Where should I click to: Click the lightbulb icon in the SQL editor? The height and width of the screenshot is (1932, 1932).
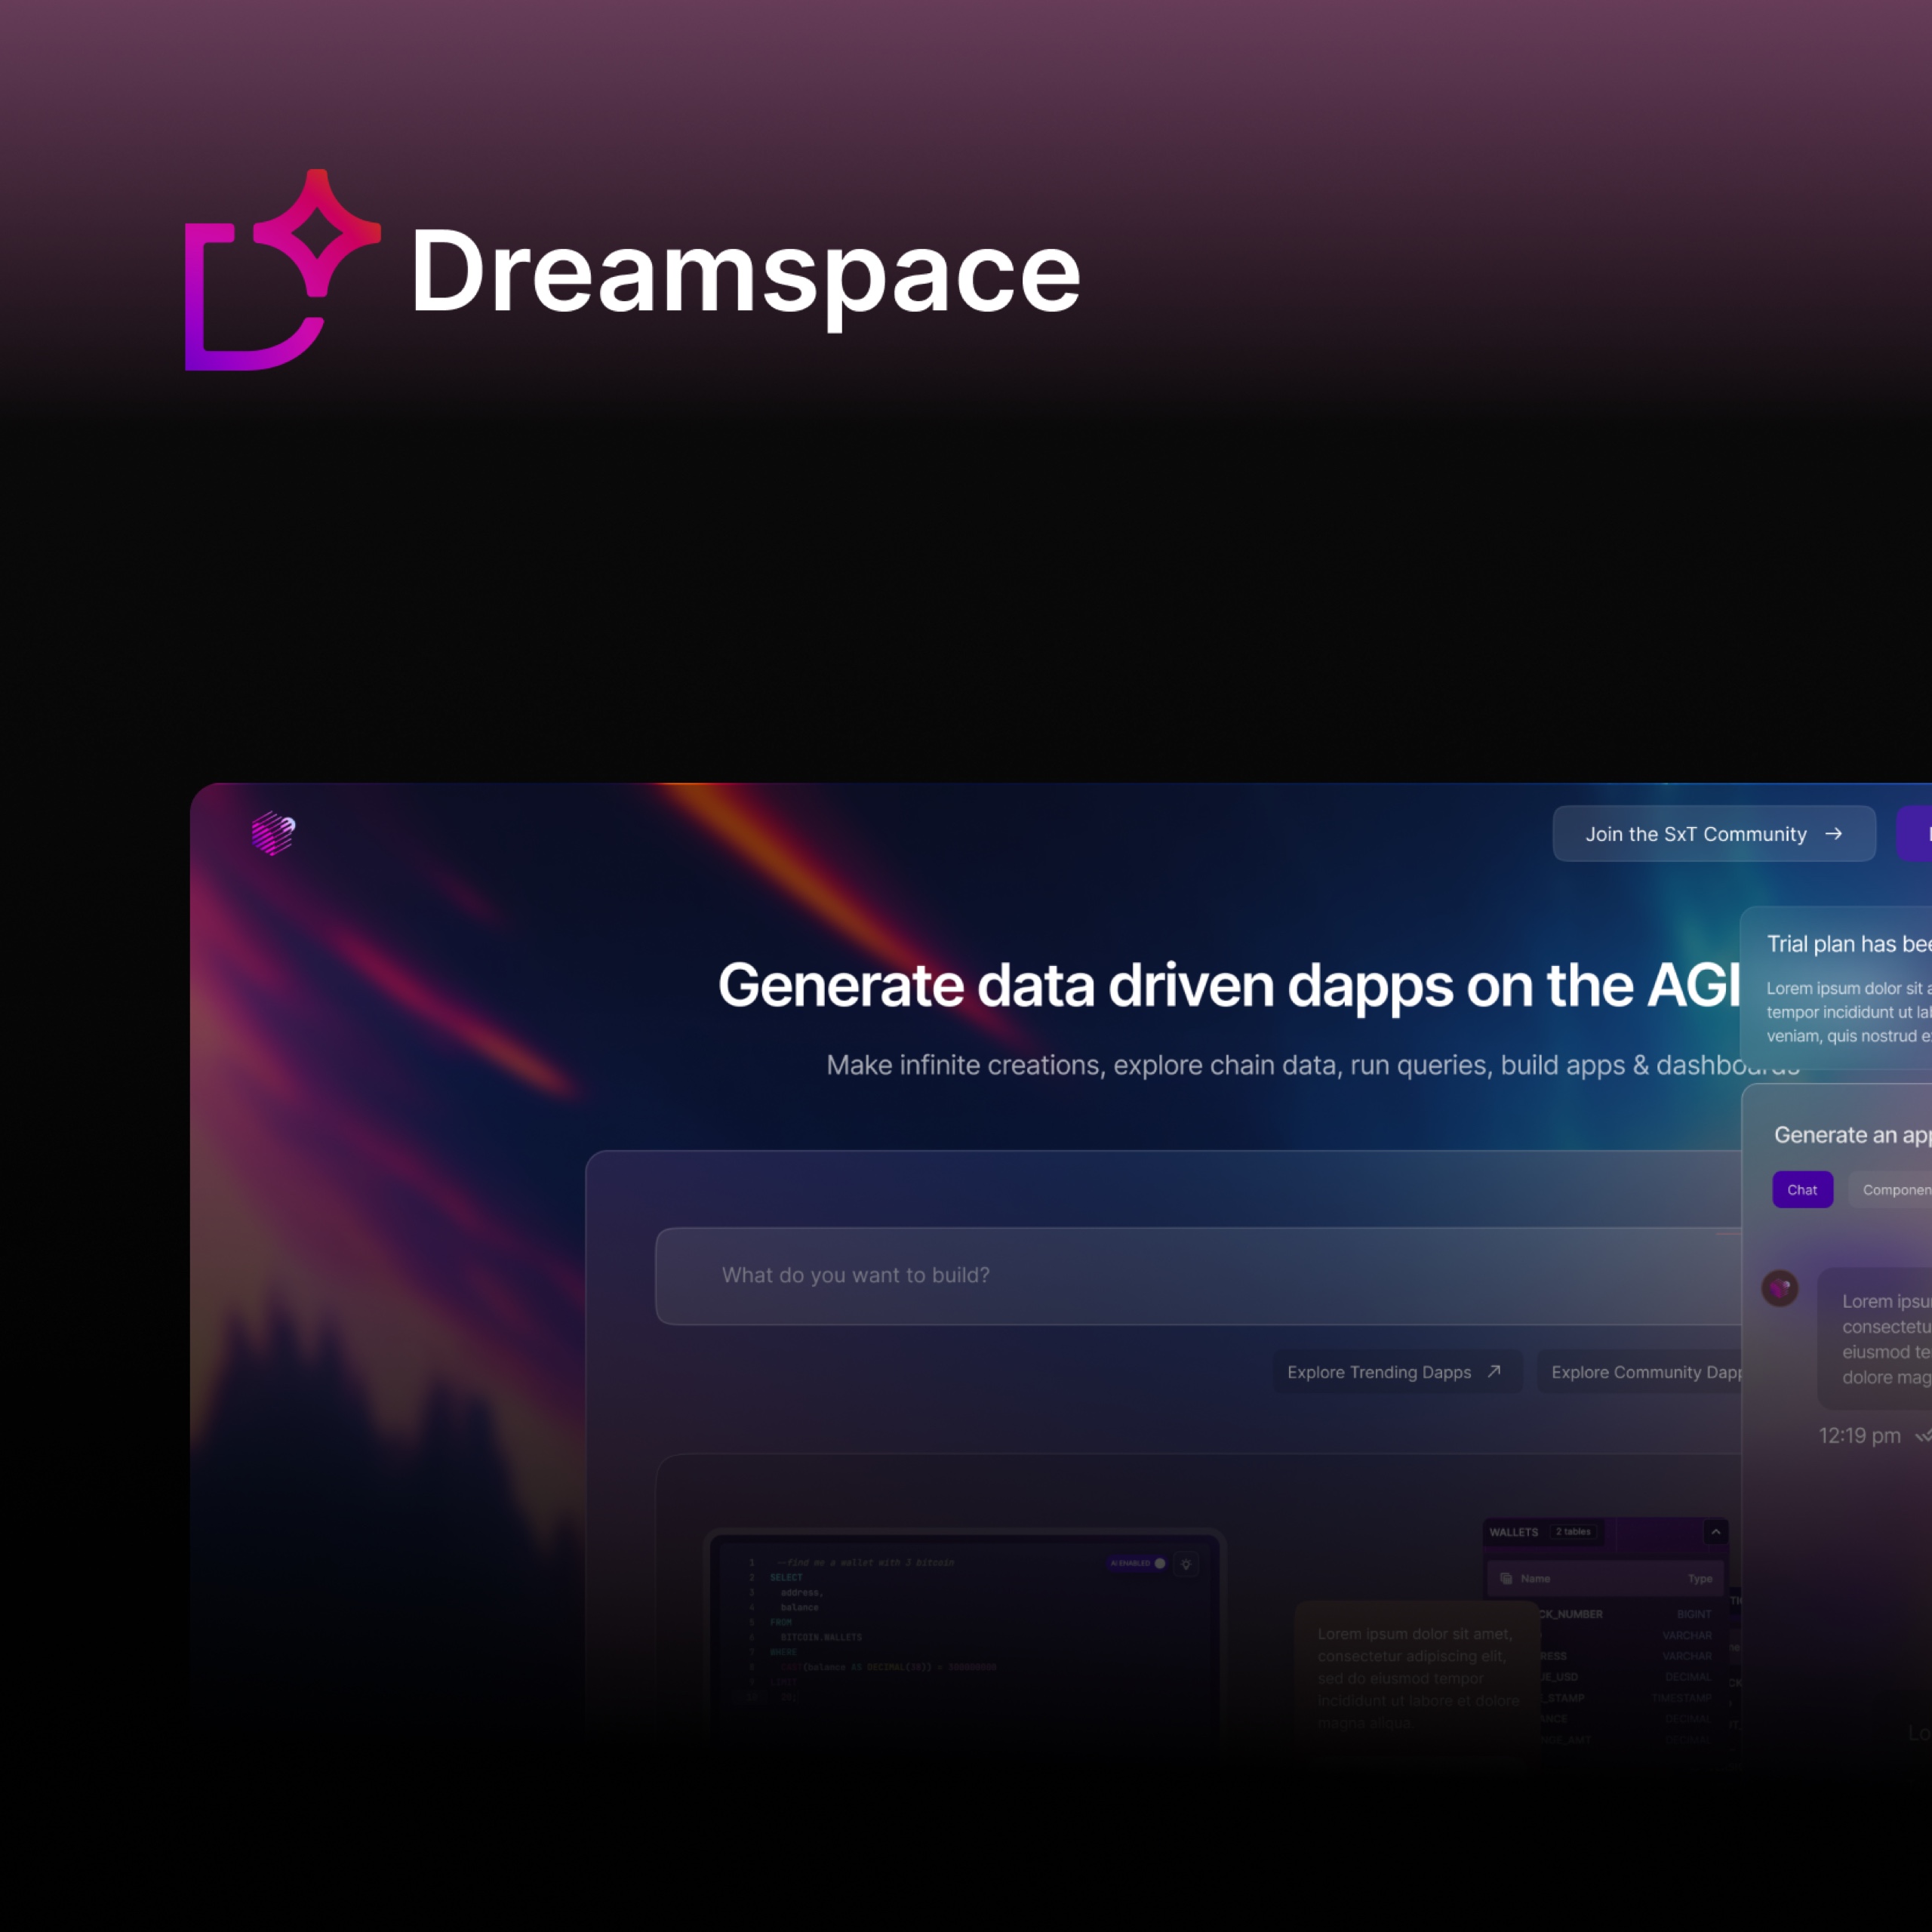[1187, 1565]
